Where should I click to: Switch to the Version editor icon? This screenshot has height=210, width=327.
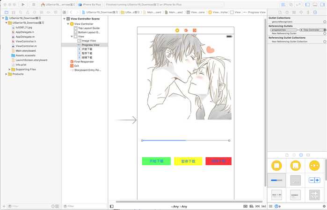(x=298, y=4)
